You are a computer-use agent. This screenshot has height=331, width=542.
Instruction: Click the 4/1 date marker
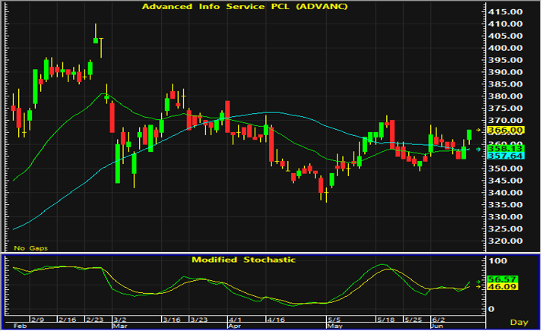tap(235, 320)
